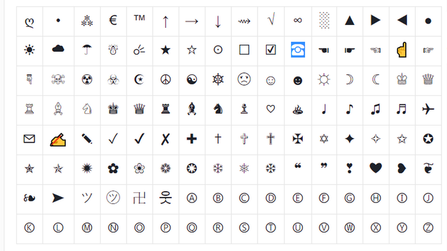This screenshot has height=251, width=447.
Task: Click the yellow writing hand symbol
Action: (58, 139)
